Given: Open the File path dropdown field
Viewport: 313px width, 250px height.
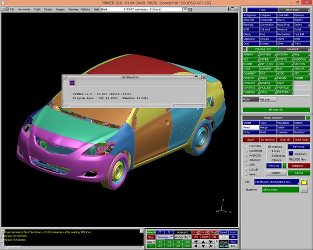Looking at the screenshot, I should (x=276, y=182).
